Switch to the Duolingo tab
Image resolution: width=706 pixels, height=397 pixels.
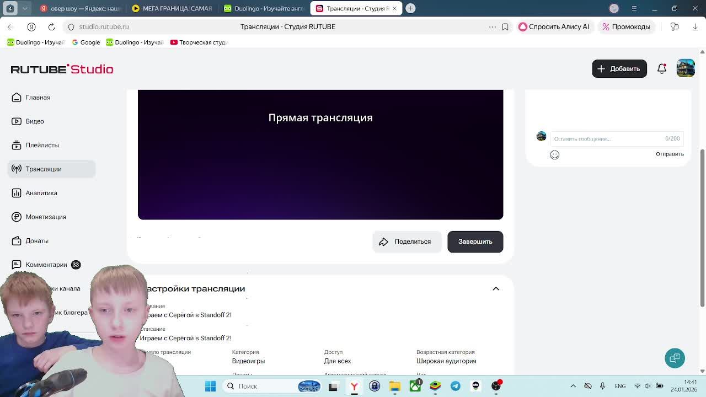264,8
